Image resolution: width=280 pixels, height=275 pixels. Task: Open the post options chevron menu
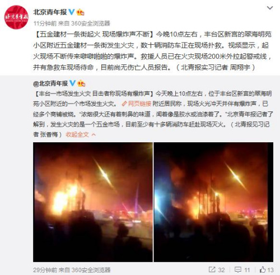270,8
